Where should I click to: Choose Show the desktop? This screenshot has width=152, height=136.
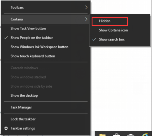coord(46,95)
